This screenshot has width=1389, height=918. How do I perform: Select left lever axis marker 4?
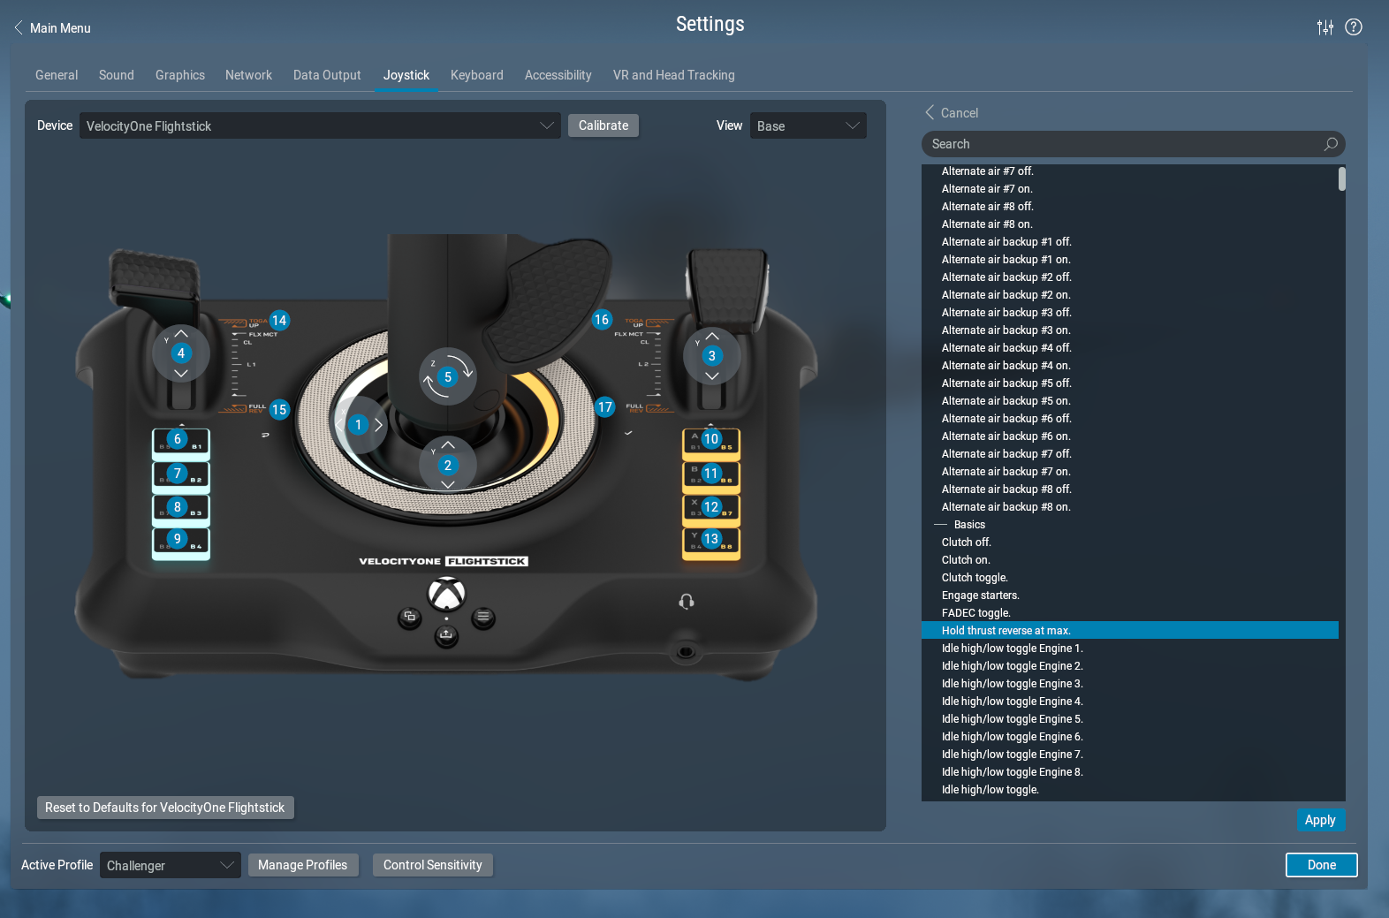coord(181,353)
